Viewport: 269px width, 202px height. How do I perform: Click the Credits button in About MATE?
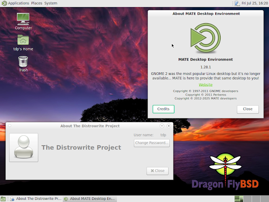164,109
